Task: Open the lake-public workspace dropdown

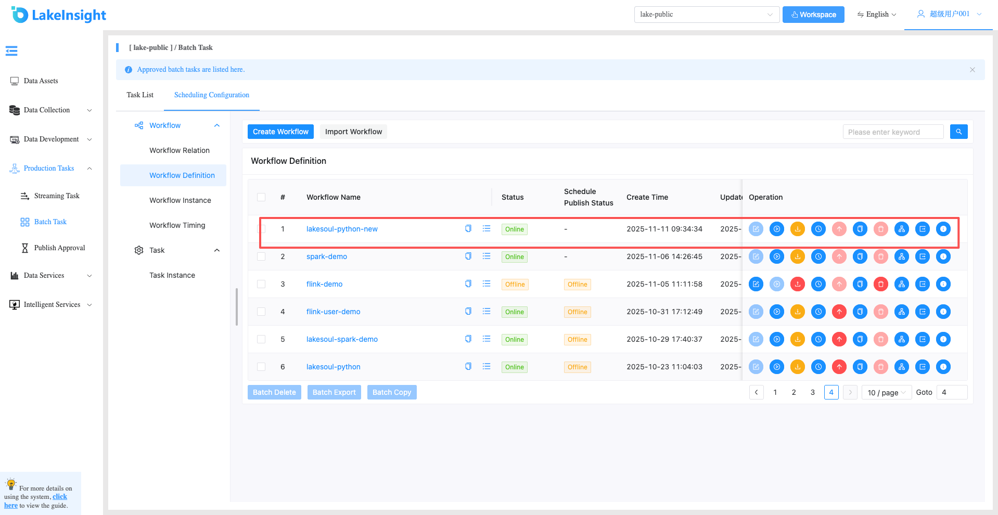Action: (707, 15)
